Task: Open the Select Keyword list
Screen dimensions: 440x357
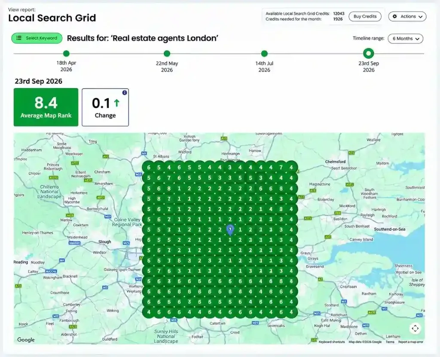Action: tap(37, 38)
